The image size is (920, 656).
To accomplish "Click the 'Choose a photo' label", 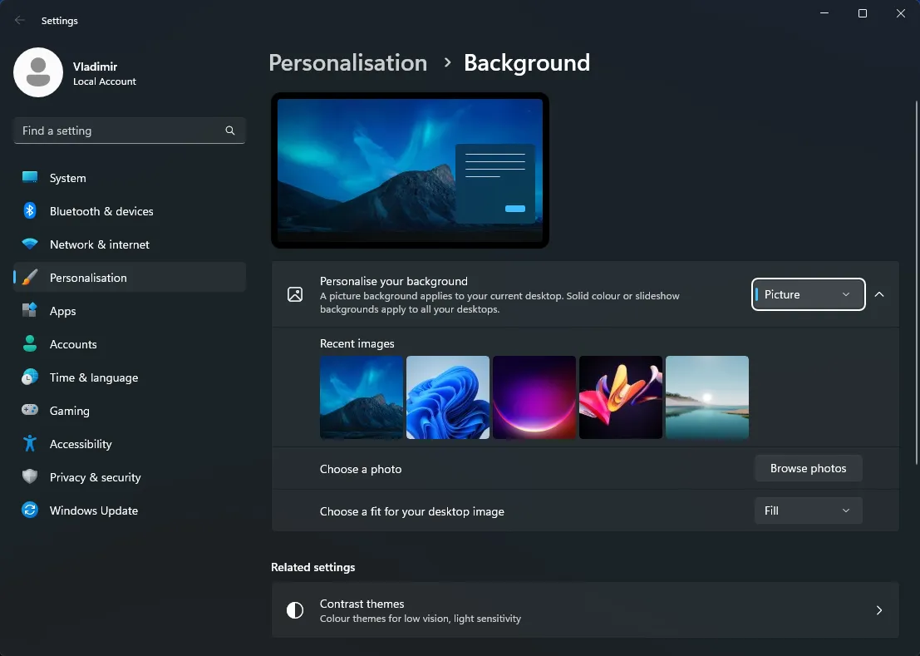I will tap(361, 469).
